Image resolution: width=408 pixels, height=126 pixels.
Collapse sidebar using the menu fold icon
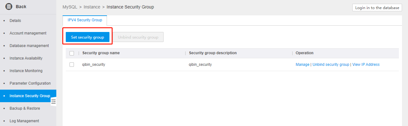coord(53,102)
